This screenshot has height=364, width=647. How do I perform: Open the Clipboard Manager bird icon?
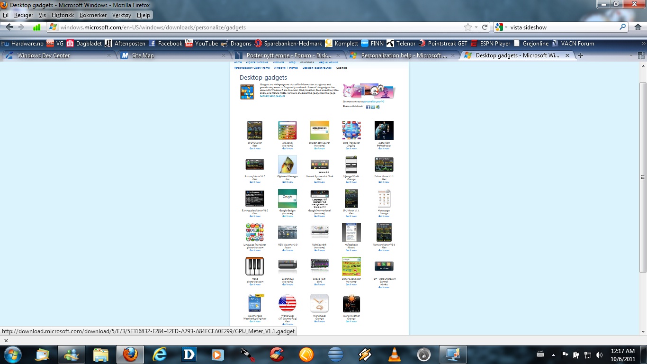(x=288, y=164)
